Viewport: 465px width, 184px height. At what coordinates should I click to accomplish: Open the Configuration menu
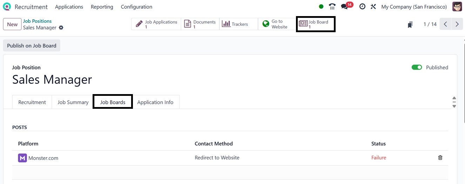pos(136,7)
